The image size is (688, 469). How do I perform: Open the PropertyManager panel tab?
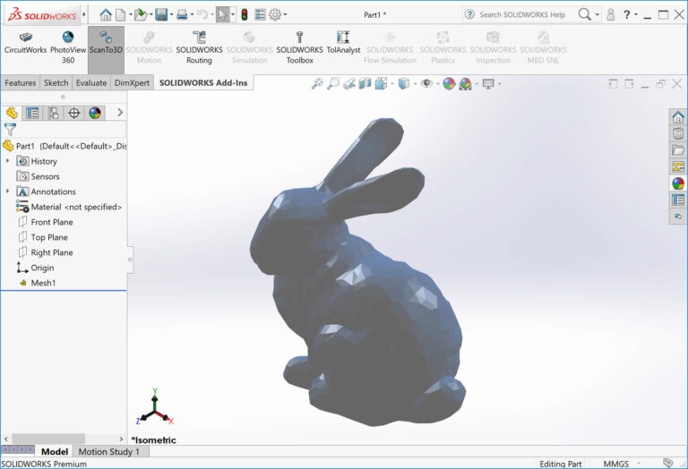(32, 113)
